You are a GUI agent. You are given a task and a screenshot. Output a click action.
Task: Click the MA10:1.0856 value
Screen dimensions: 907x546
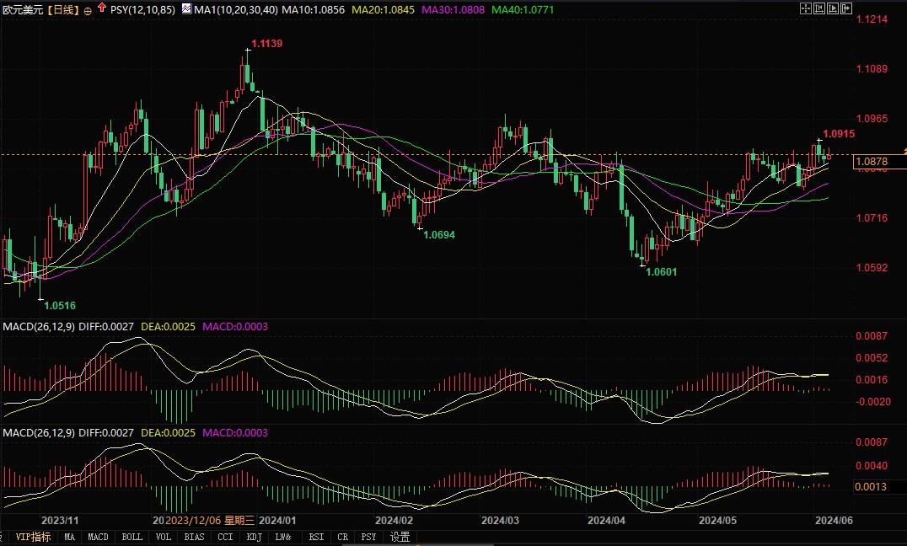(313, 10)
